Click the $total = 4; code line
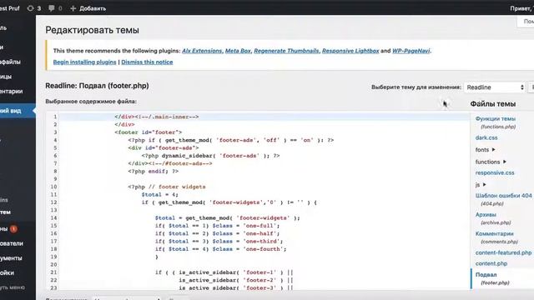The width and height of the screenshot is (534, 300). pos(159,194)
